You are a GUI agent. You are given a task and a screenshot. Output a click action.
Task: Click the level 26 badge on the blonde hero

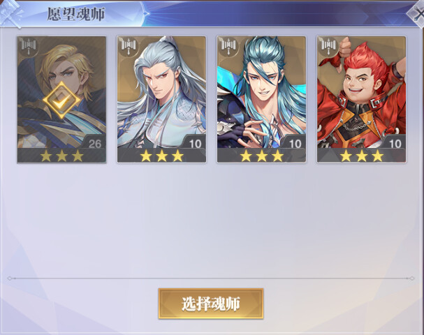tap(94, 142)
